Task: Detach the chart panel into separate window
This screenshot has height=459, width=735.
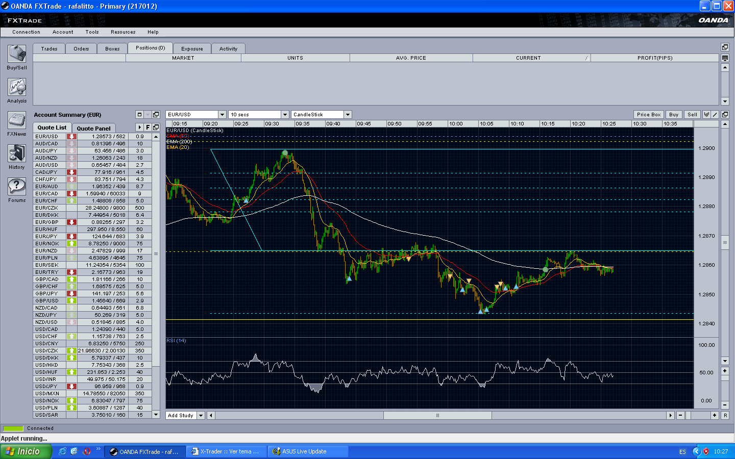Action: pyautogui.click(x=725, y=114)
